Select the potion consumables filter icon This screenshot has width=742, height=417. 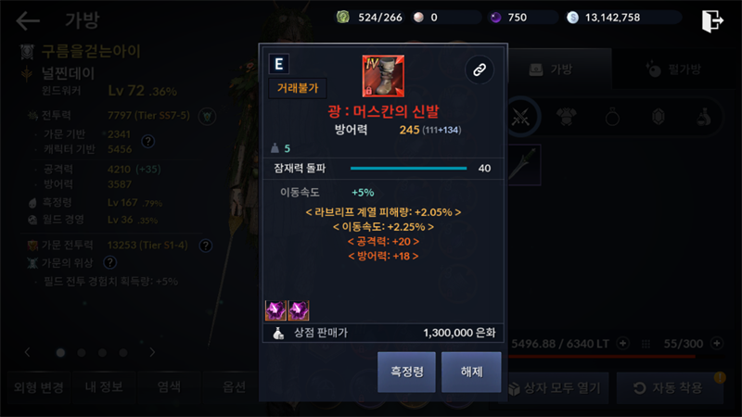click(704, 117)
